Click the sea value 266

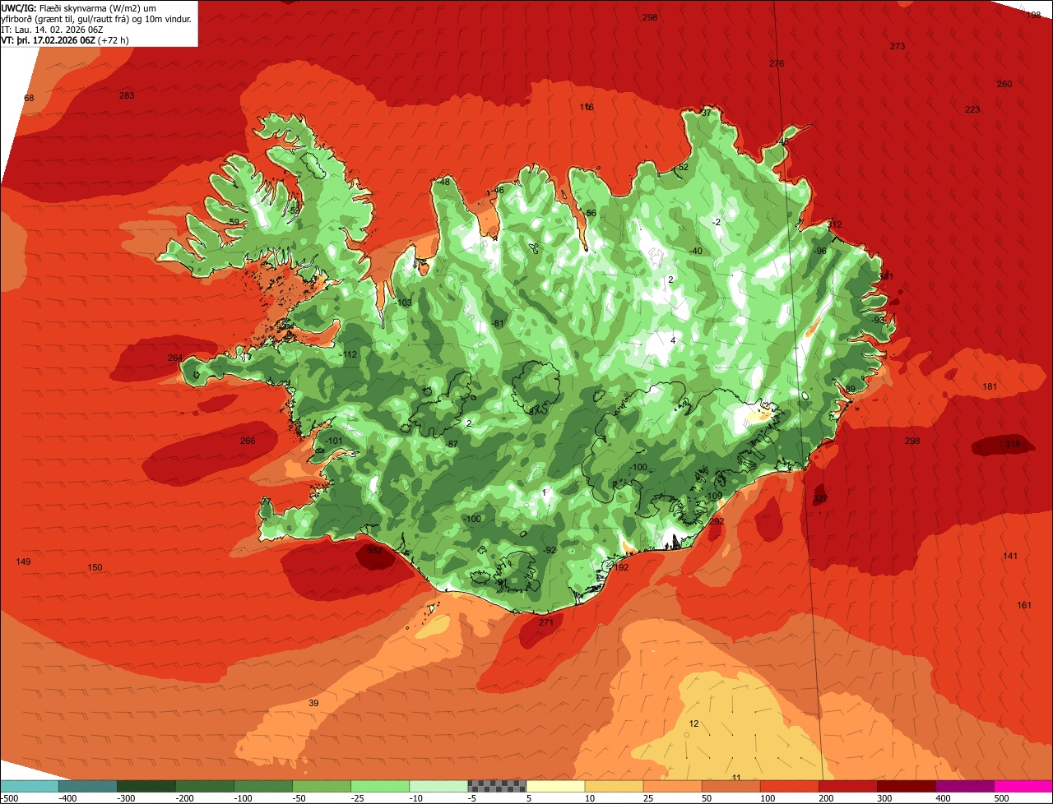(x=248, y=441)
